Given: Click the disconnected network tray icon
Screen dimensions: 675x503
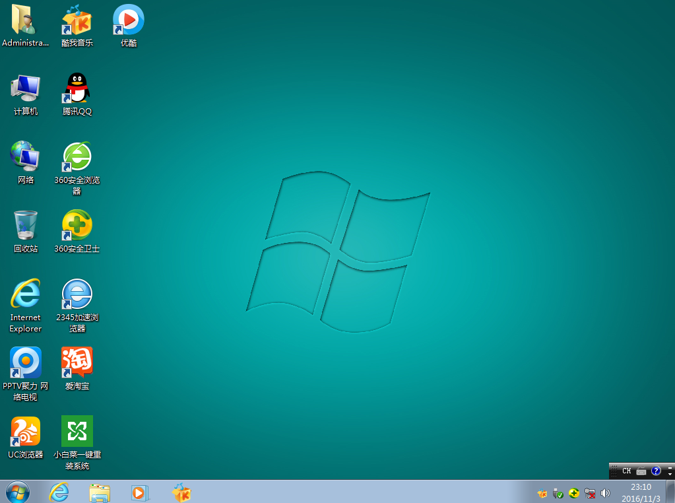Looking at the screenshot, I should 590,494.
